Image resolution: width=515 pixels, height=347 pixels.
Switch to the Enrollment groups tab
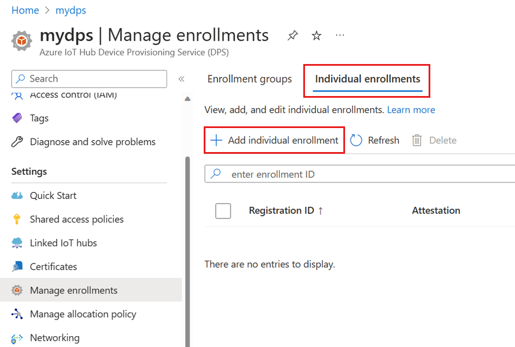249,79
